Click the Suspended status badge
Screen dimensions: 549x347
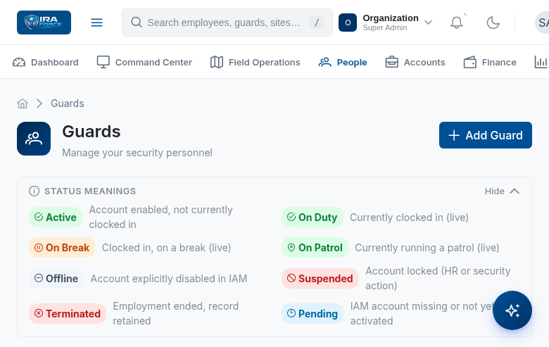pos(320,278)
